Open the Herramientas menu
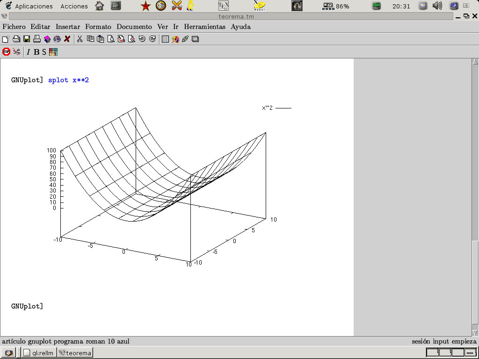479x359 pixels. point(204,27)
